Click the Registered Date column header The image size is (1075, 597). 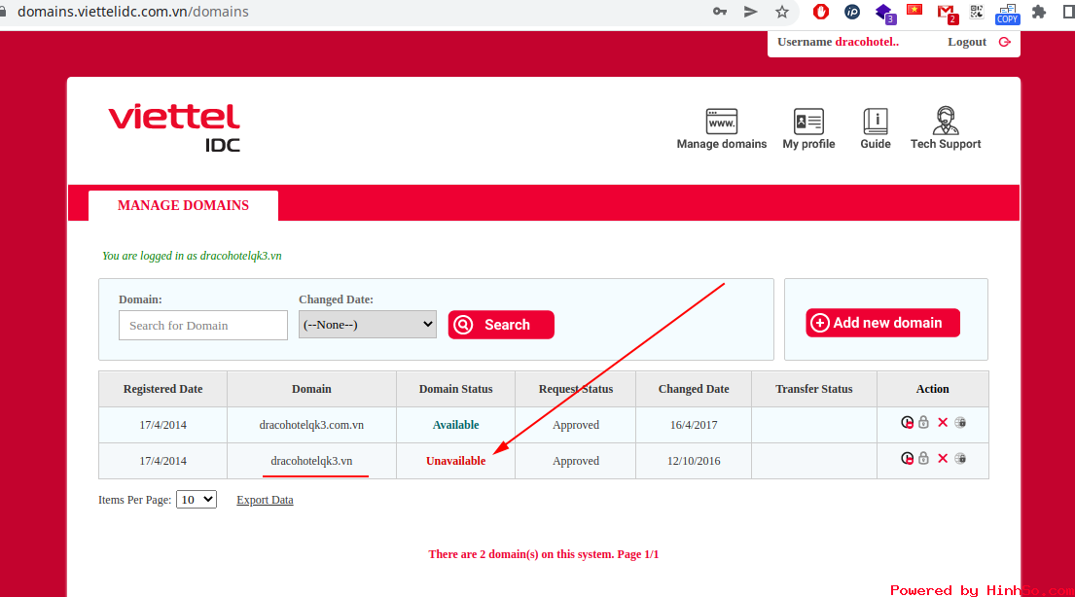(x=163, y=389)
